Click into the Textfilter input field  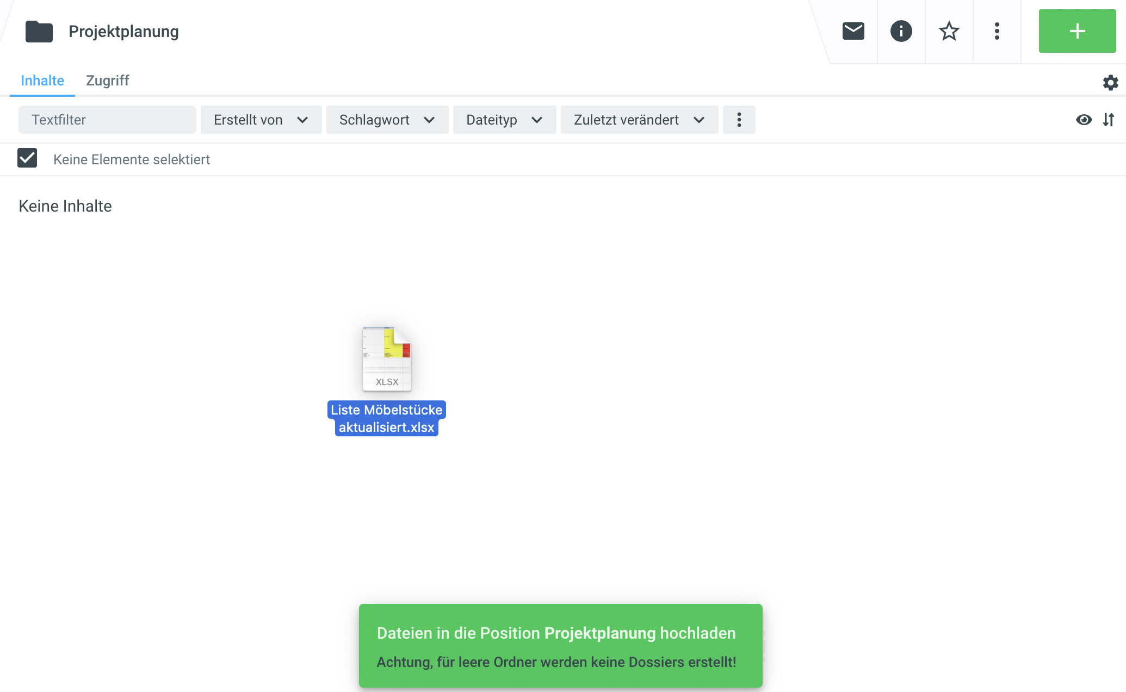tap(107, 120)
